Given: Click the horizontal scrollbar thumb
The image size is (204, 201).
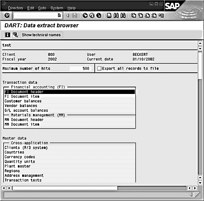Looking at the screenshot, I should [x=65, y=188].
